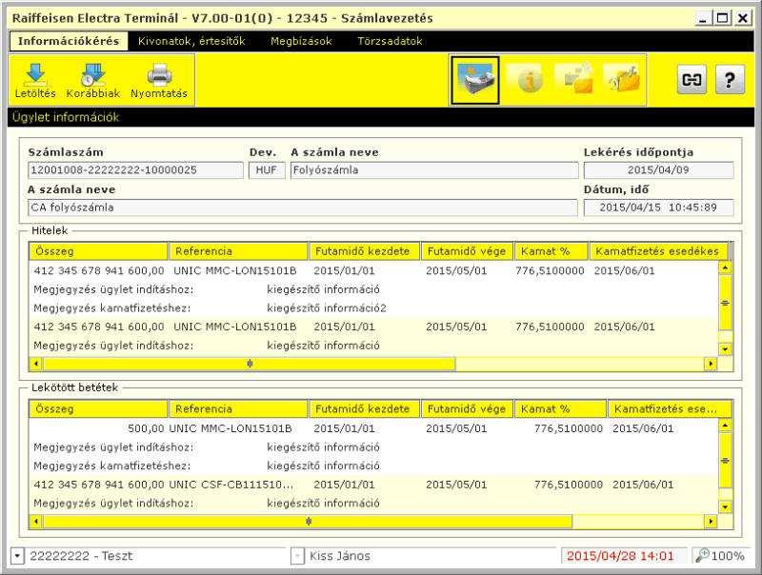Click Hitelek horizontal scrollbar left arrow
762x575 pixels.
point(36,364)
